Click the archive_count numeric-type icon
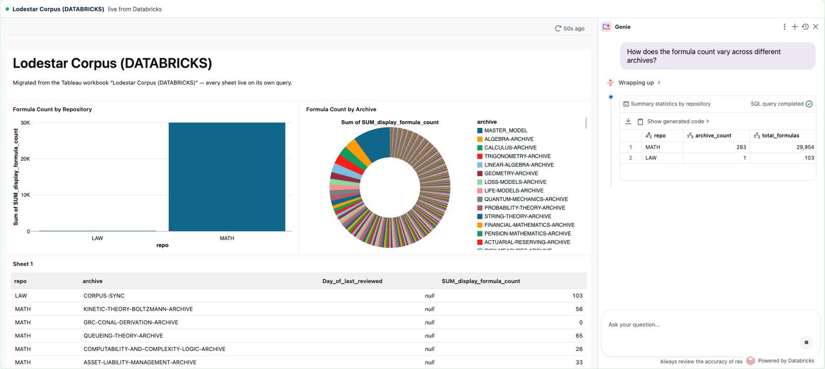The height and width of the screenshot is (369, 825). [690, 136]
